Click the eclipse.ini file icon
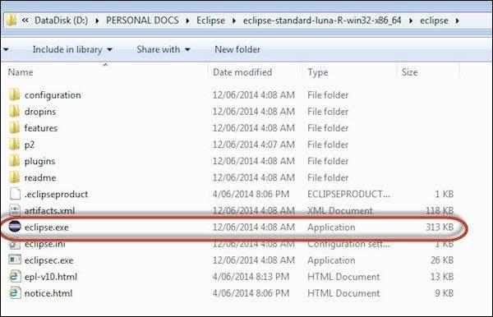The width and height of the screenshot is (493, 317). point(15,244)
